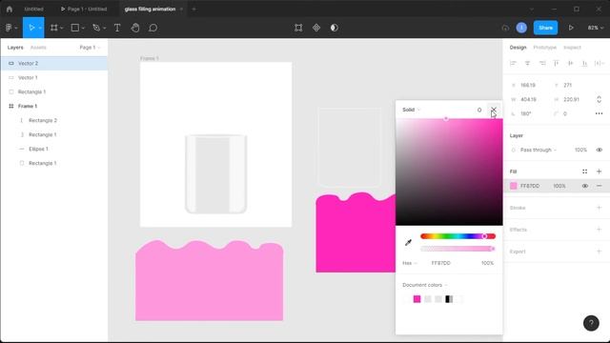Click the Create component icon

(x=316, y=28)
